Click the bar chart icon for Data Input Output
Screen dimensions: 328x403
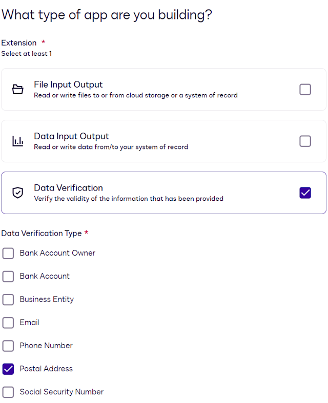click(18, 141)
